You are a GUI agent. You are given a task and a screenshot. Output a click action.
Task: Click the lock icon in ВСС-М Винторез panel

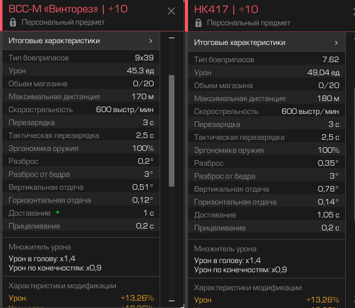(x=13, y=22)
